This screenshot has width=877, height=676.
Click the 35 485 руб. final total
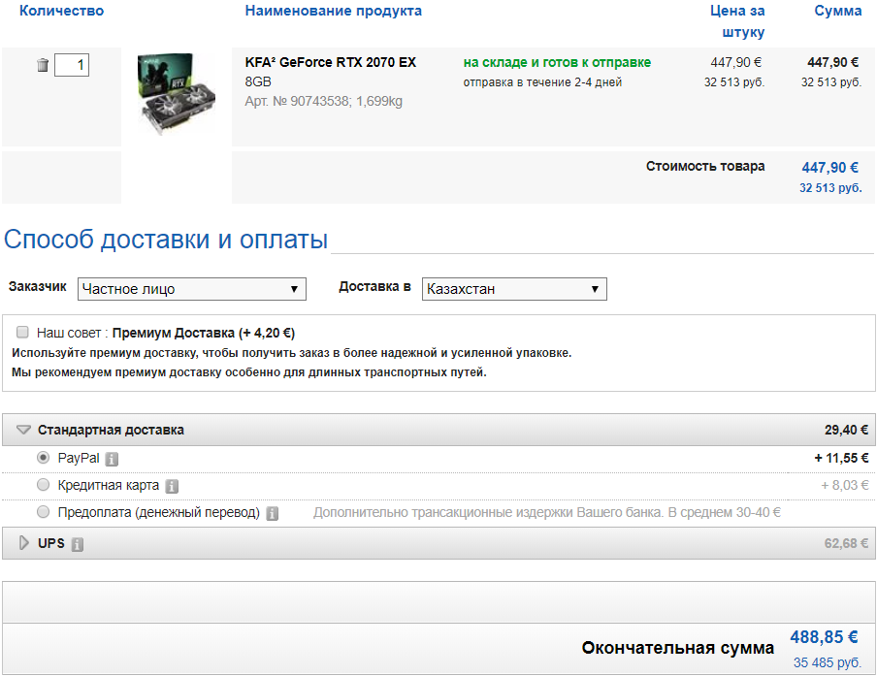coord(828,662)
